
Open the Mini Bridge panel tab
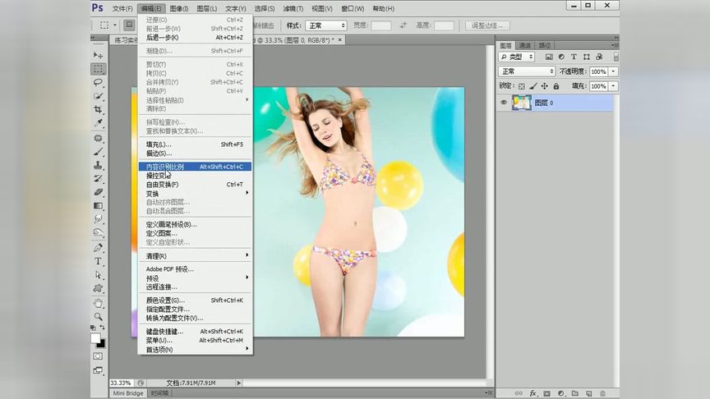tap(128, 393)
